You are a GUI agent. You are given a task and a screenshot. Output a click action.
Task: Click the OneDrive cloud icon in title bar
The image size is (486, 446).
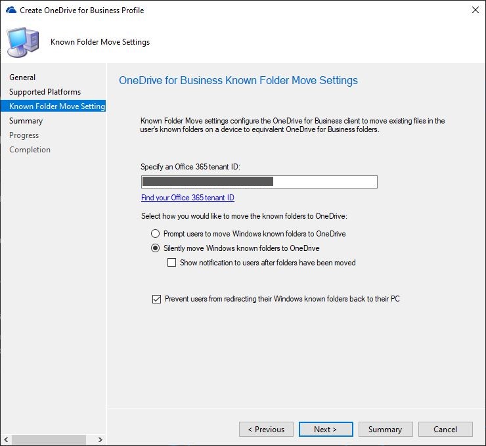point(11,11)
